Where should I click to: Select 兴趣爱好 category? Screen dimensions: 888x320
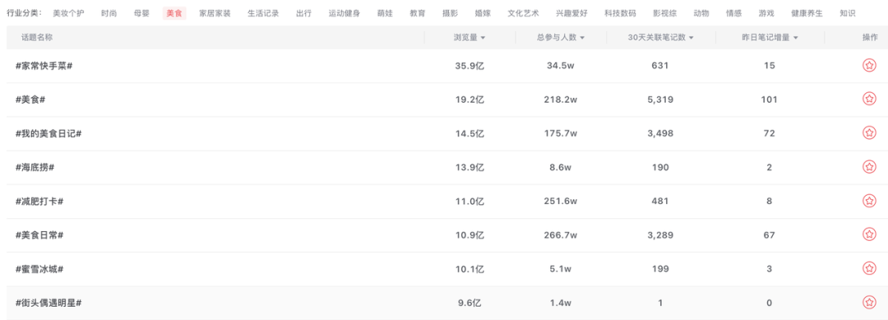pos(572,13)
